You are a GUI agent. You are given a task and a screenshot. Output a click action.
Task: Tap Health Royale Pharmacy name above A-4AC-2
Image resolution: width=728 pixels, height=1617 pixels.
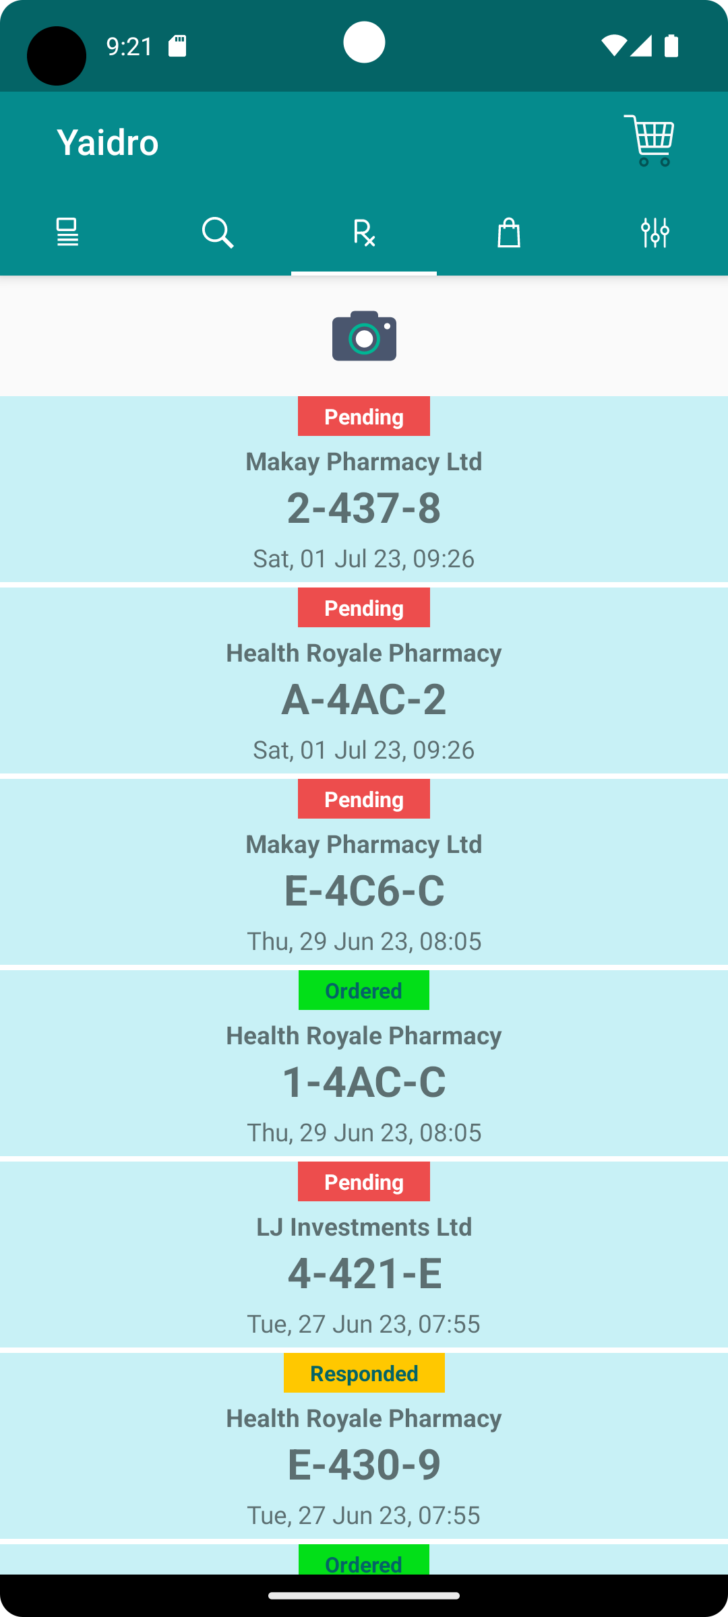point(364,653)
